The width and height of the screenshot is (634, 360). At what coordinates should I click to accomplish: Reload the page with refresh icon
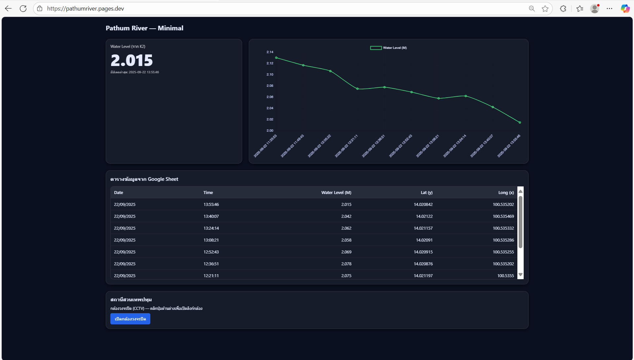23,9
